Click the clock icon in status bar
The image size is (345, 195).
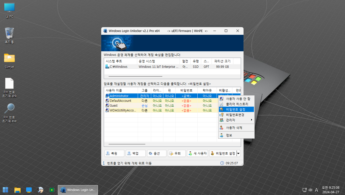click(x=222, y=163)
